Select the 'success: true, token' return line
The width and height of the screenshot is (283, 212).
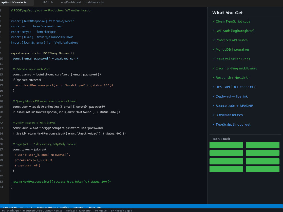coord(62,182)
